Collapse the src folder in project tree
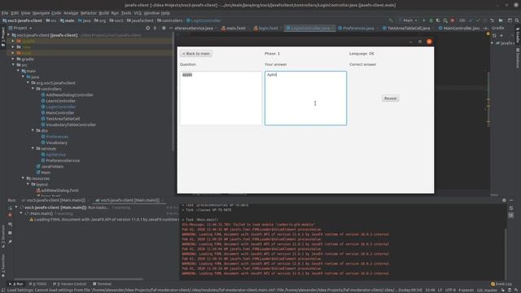This screenshot has width=521, height=293. 13,65
